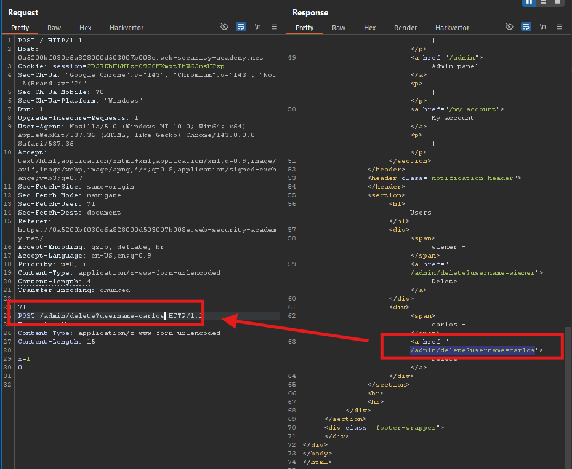
Task: Click 'notification-header' class line in response
Action: click(445, 178)
